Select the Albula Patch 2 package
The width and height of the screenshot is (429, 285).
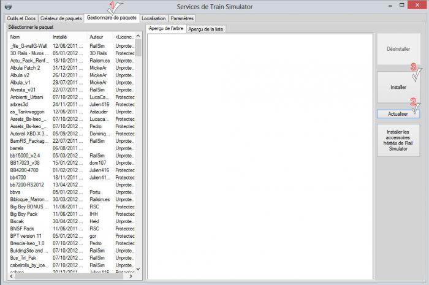(x=25, y=67)
